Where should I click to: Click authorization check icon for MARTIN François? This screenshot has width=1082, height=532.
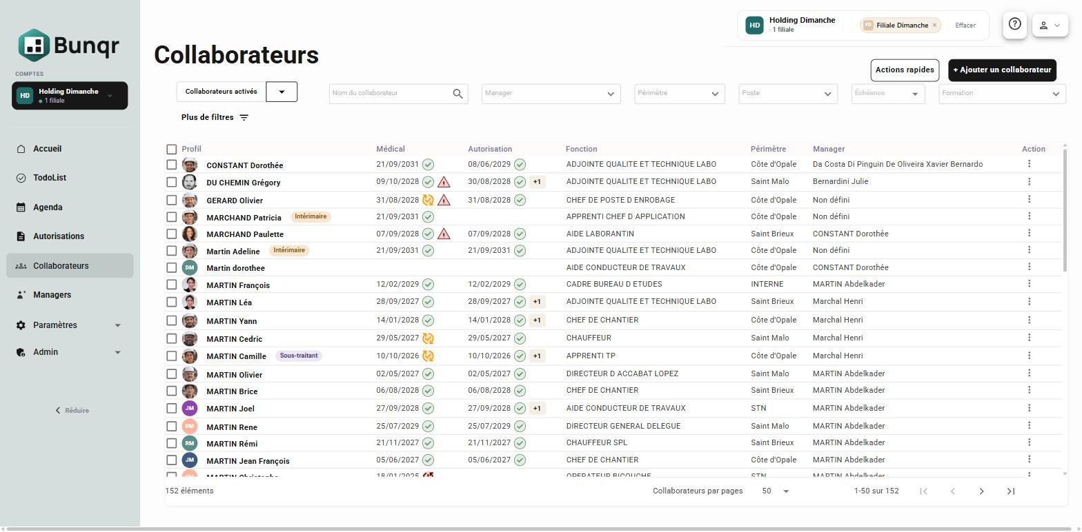(520, 285)
